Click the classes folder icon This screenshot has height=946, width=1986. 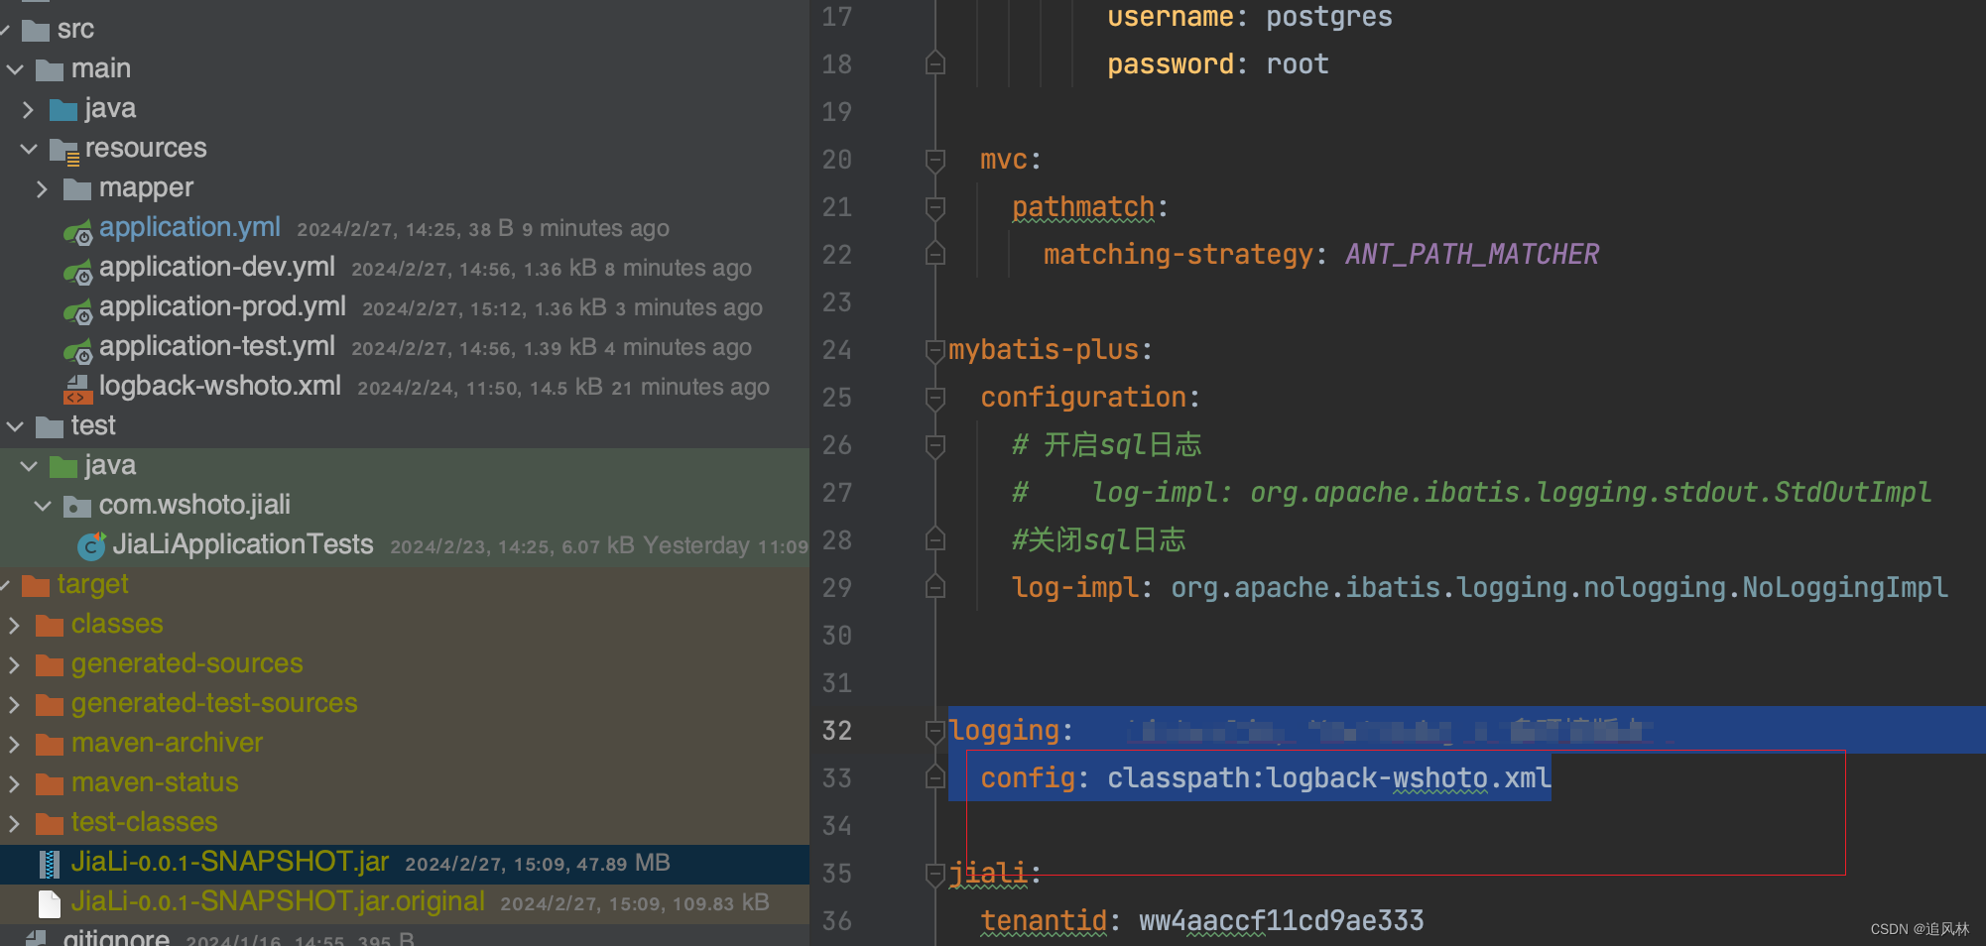(50, 625)
